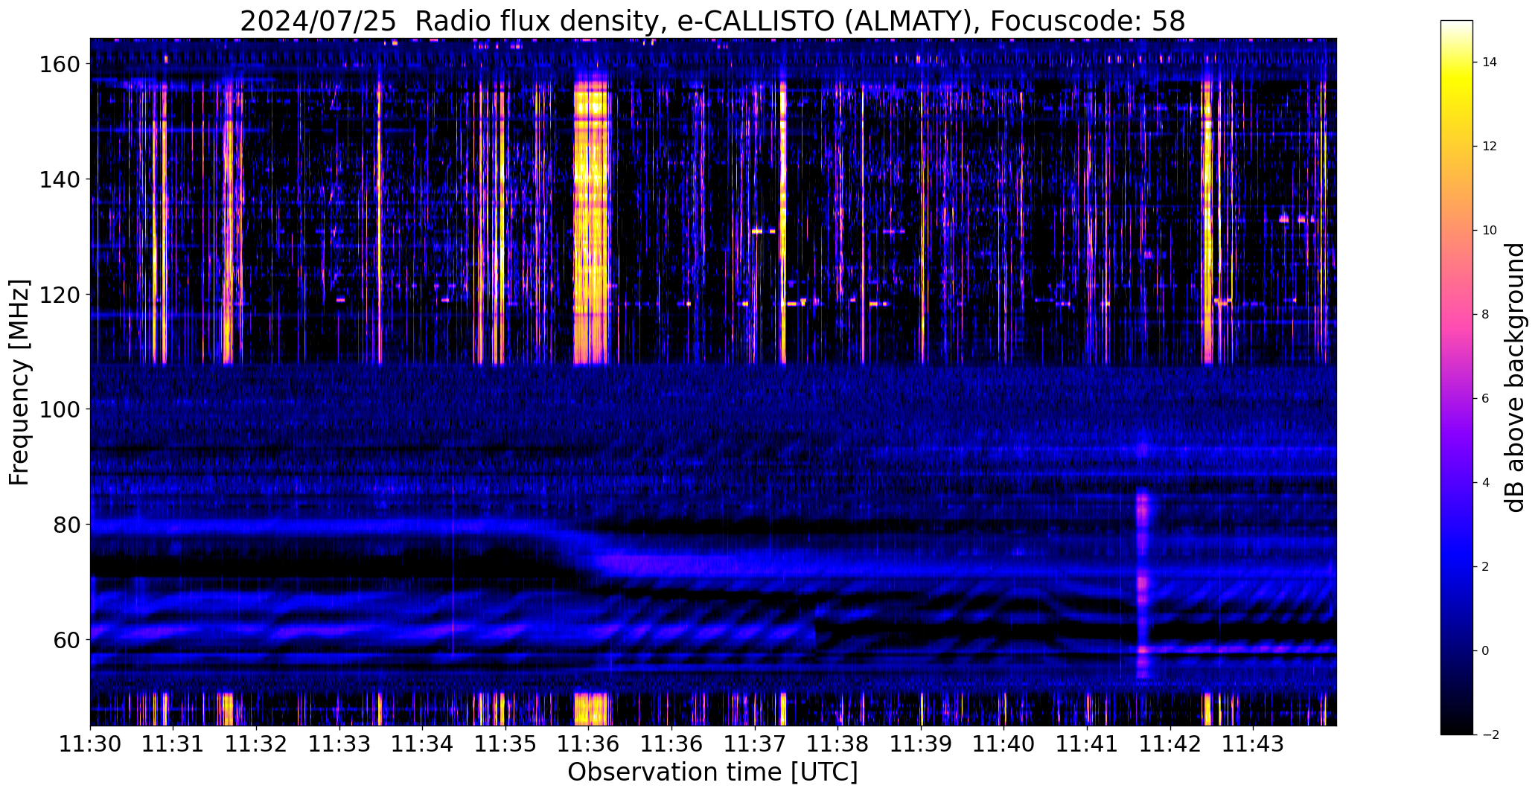This screenshot has width=1538, height=794.
Task: Click the colorbar tick labeled 10
Action: (1490, 231)
